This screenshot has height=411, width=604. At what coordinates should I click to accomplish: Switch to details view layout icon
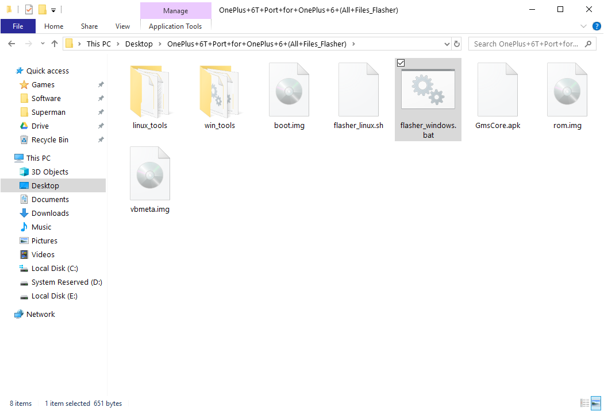pyautogui.click(x=584, y=403)
